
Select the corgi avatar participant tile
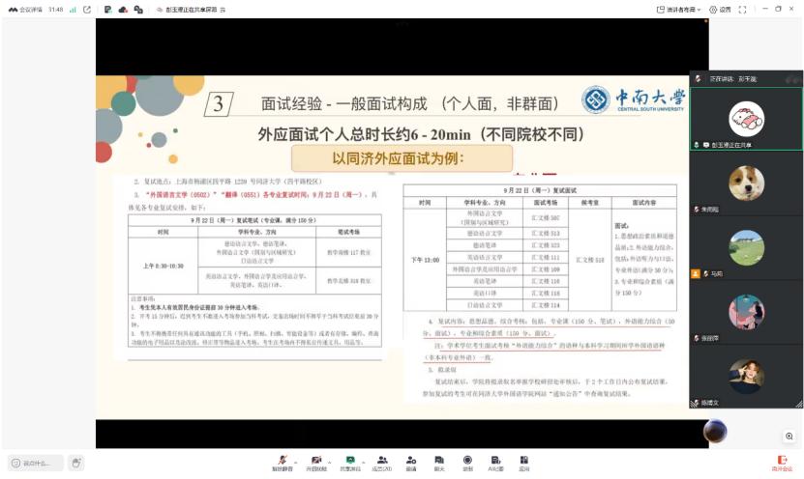746,183
